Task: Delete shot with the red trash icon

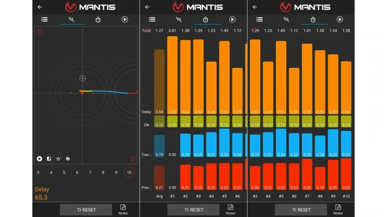Action: tap(133, 159)
